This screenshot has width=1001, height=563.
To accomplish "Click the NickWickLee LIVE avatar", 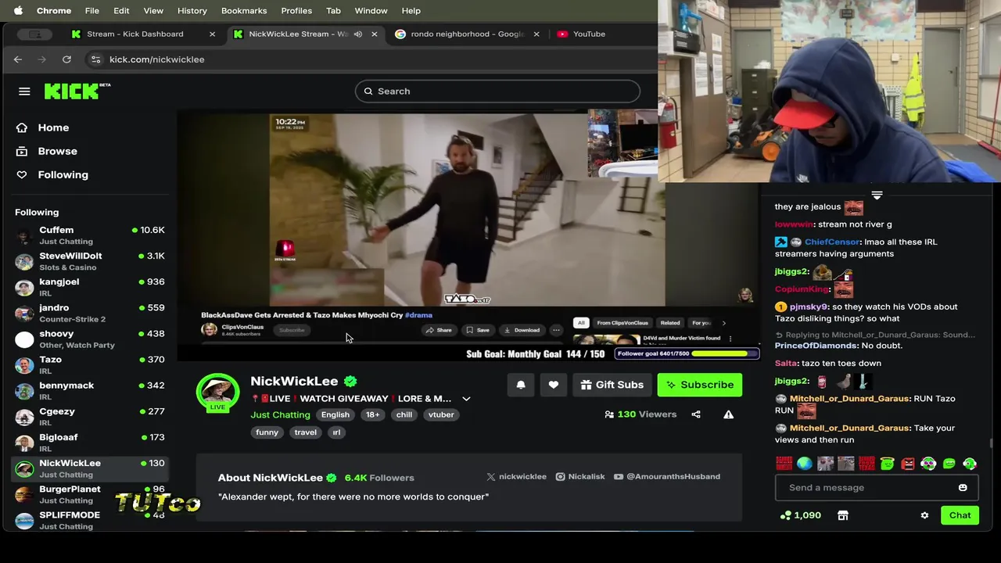I will coord(217,393).
